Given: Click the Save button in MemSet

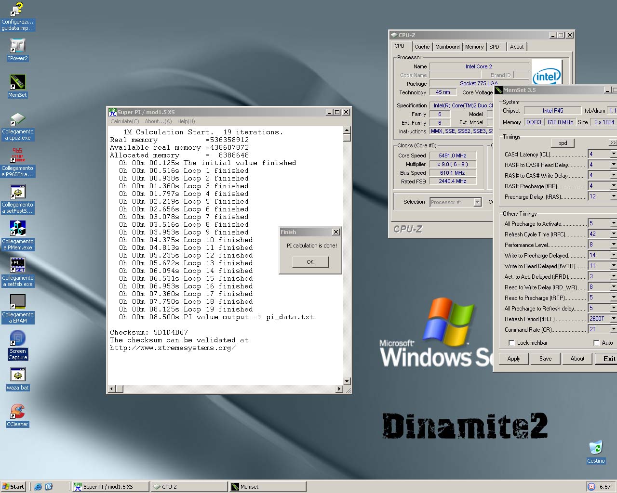Looking at the screenshot, I should point(545,359).
